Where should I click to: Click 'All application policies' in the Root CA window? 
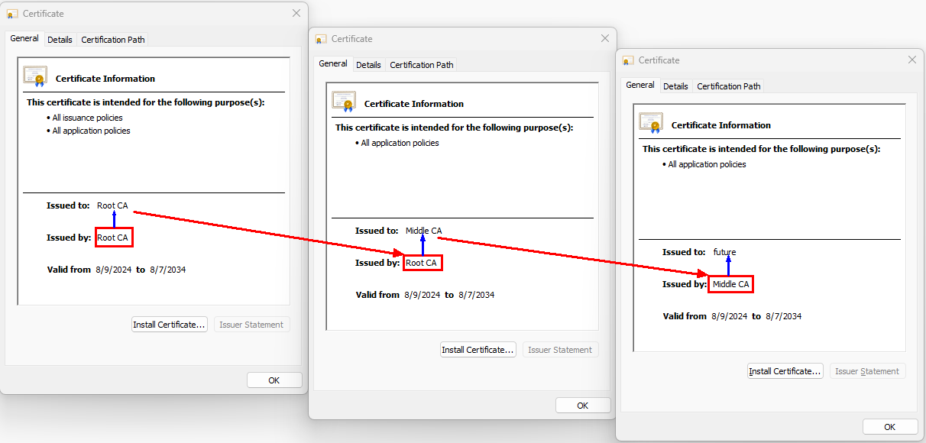[x=91, y=131]
